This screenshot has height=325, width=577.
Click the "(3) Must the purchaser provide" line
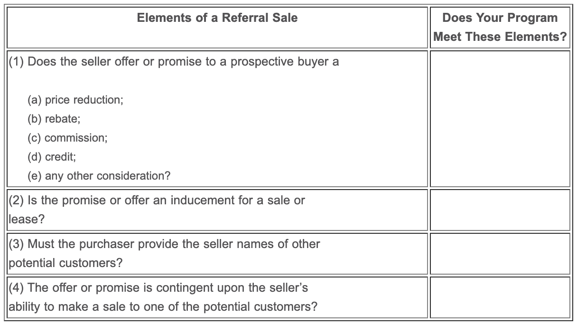click(x=164, y=244)
